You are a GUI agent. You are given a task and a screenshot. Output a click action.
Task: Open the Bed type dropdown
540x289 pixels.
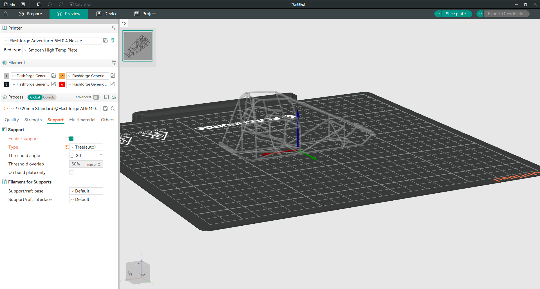[69, 50]
